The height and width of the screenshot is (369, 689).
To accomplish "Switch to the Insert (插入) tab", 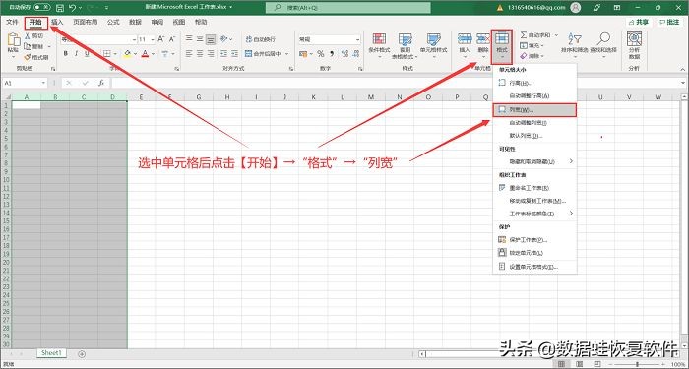I will click(57, 22).
